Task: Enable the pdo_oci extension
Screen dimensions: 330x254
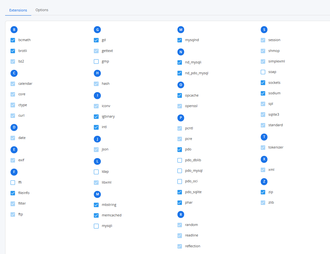Action: [180, 181]
